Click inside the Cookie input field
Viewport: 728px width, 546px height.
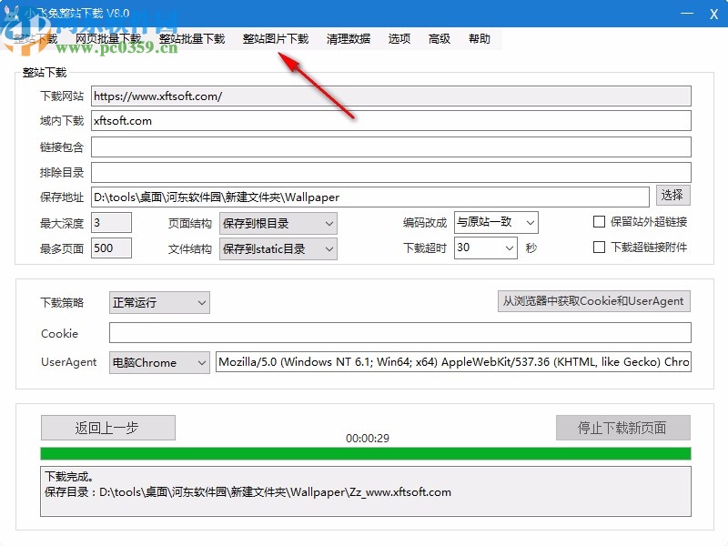pos(400,332)
